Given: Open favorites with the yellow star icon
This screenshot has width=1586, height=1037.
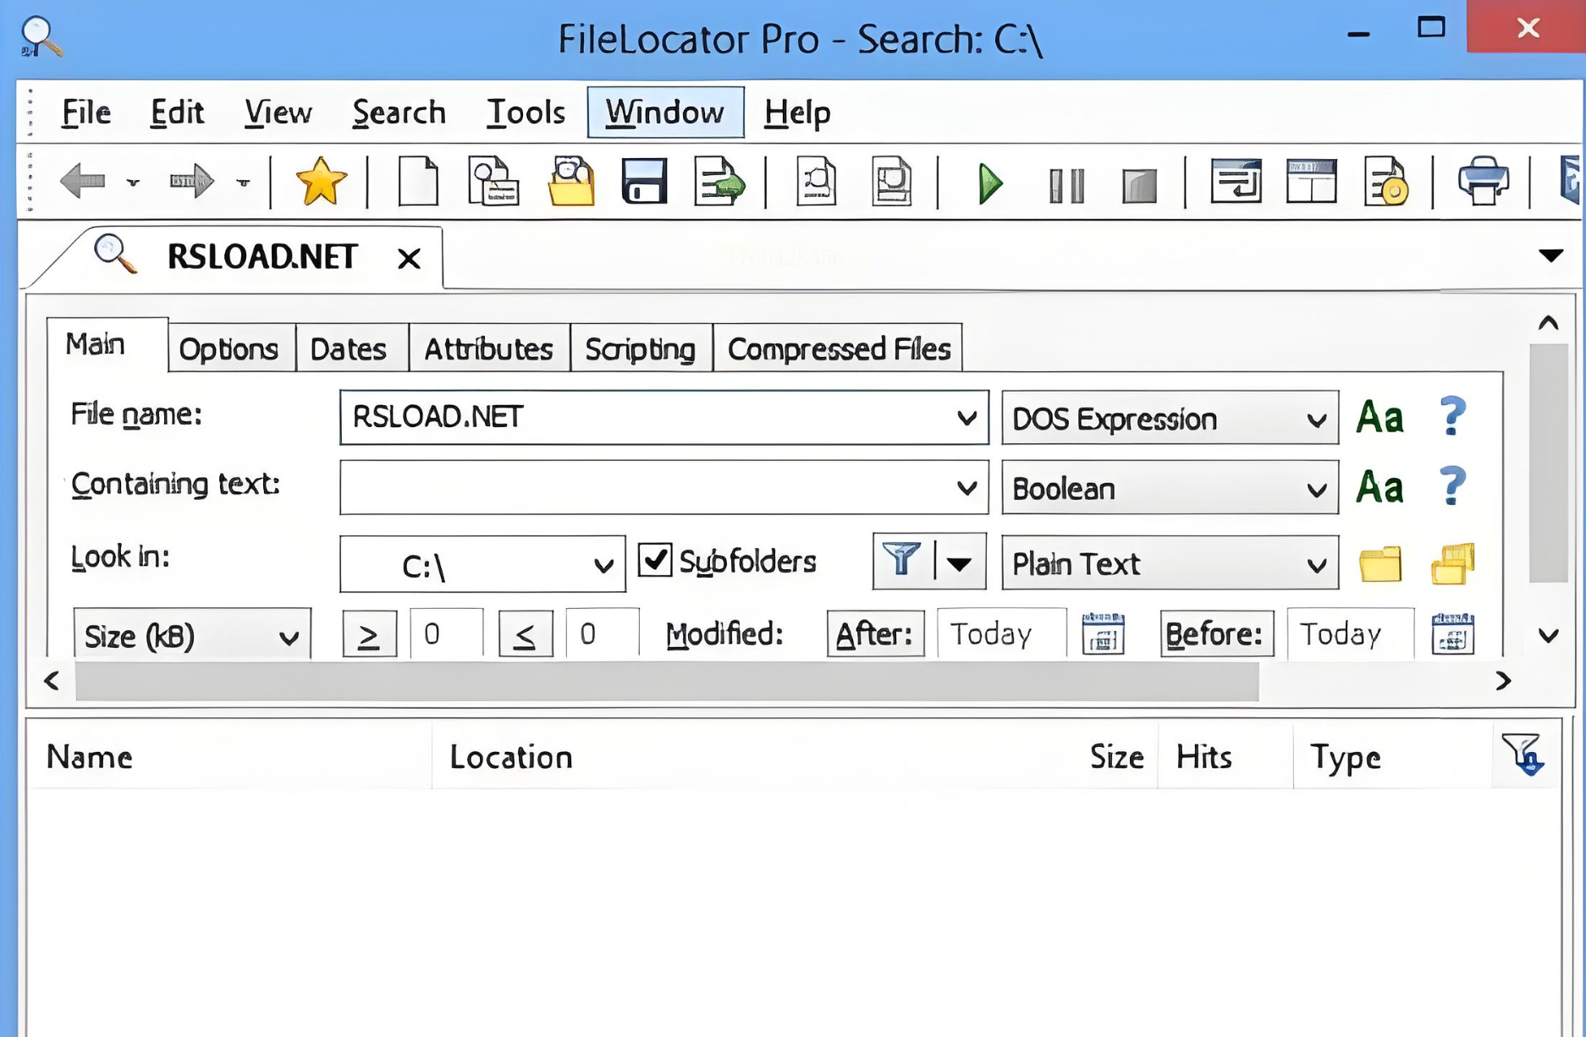Looking at the screenshot, I should [321, 181].
